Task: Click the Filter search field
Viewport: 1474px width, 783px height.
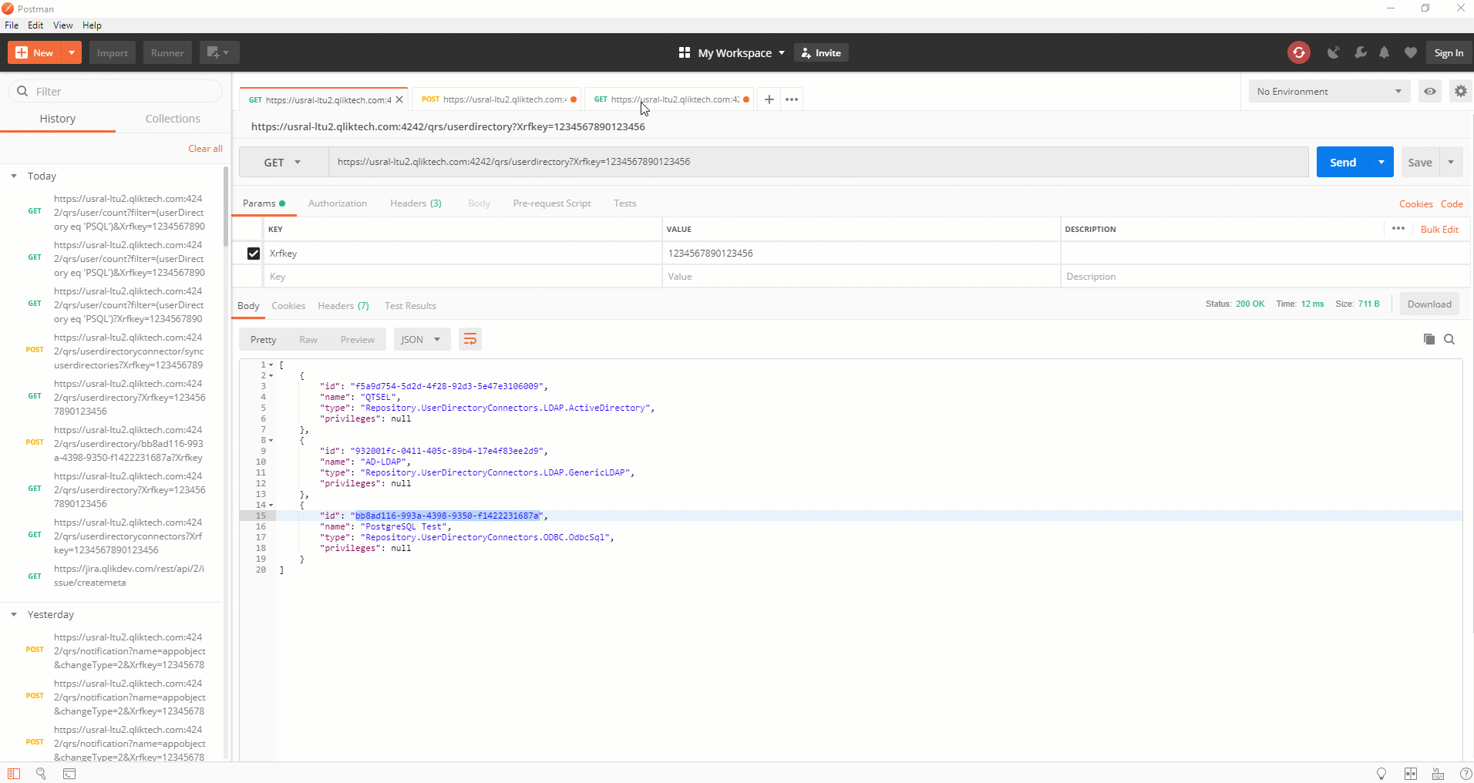Action: click(123, 92)
